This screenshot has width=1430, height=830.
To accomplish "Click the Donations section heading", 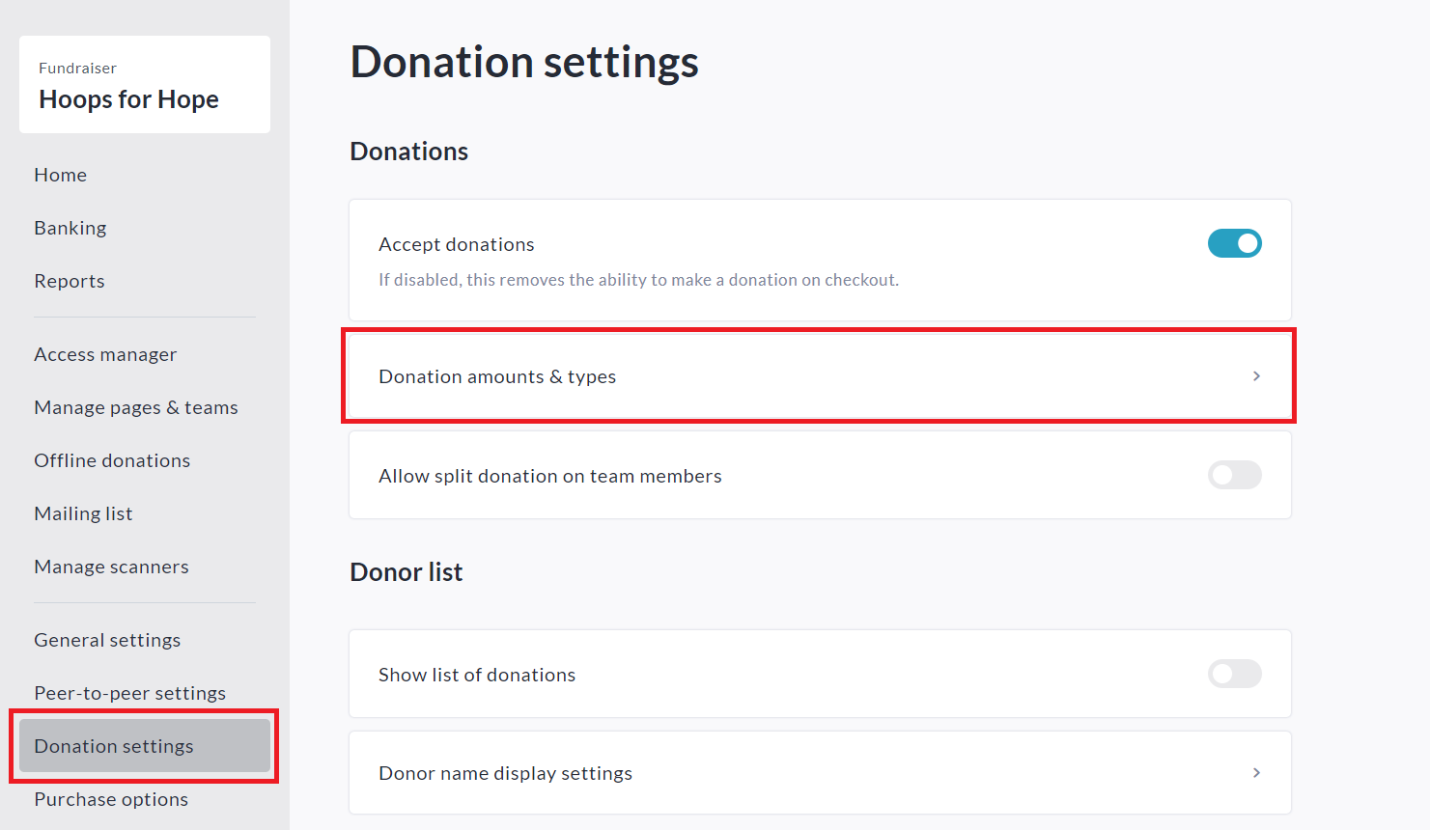I will (408, 151).
